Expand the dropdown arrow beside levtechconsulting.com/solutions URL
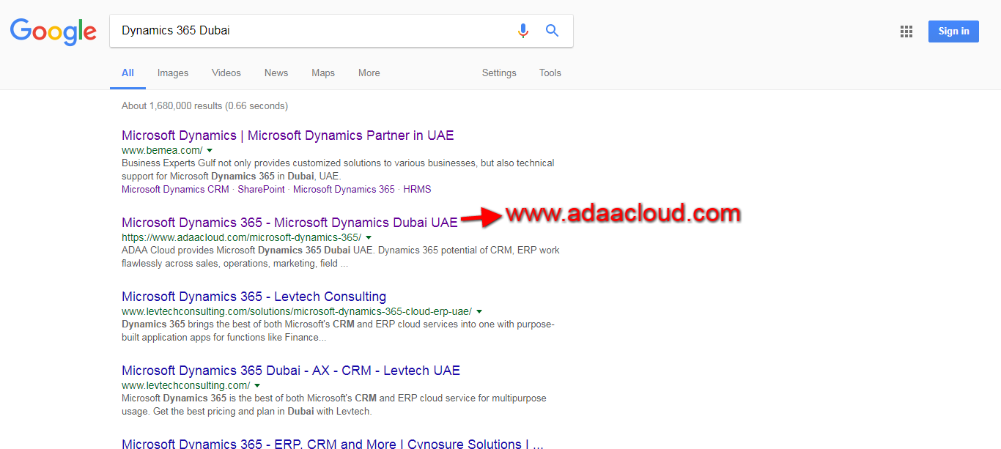Viewport: 1001px width, 449px height. [479, 311]
